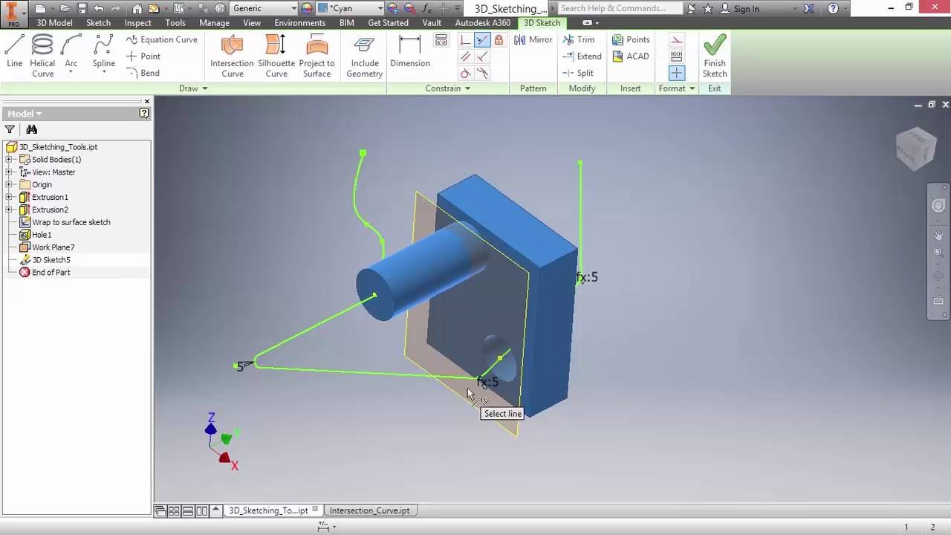Click the ViewCube in the viewport
951x535 pixels.
(x=915, y=148)
